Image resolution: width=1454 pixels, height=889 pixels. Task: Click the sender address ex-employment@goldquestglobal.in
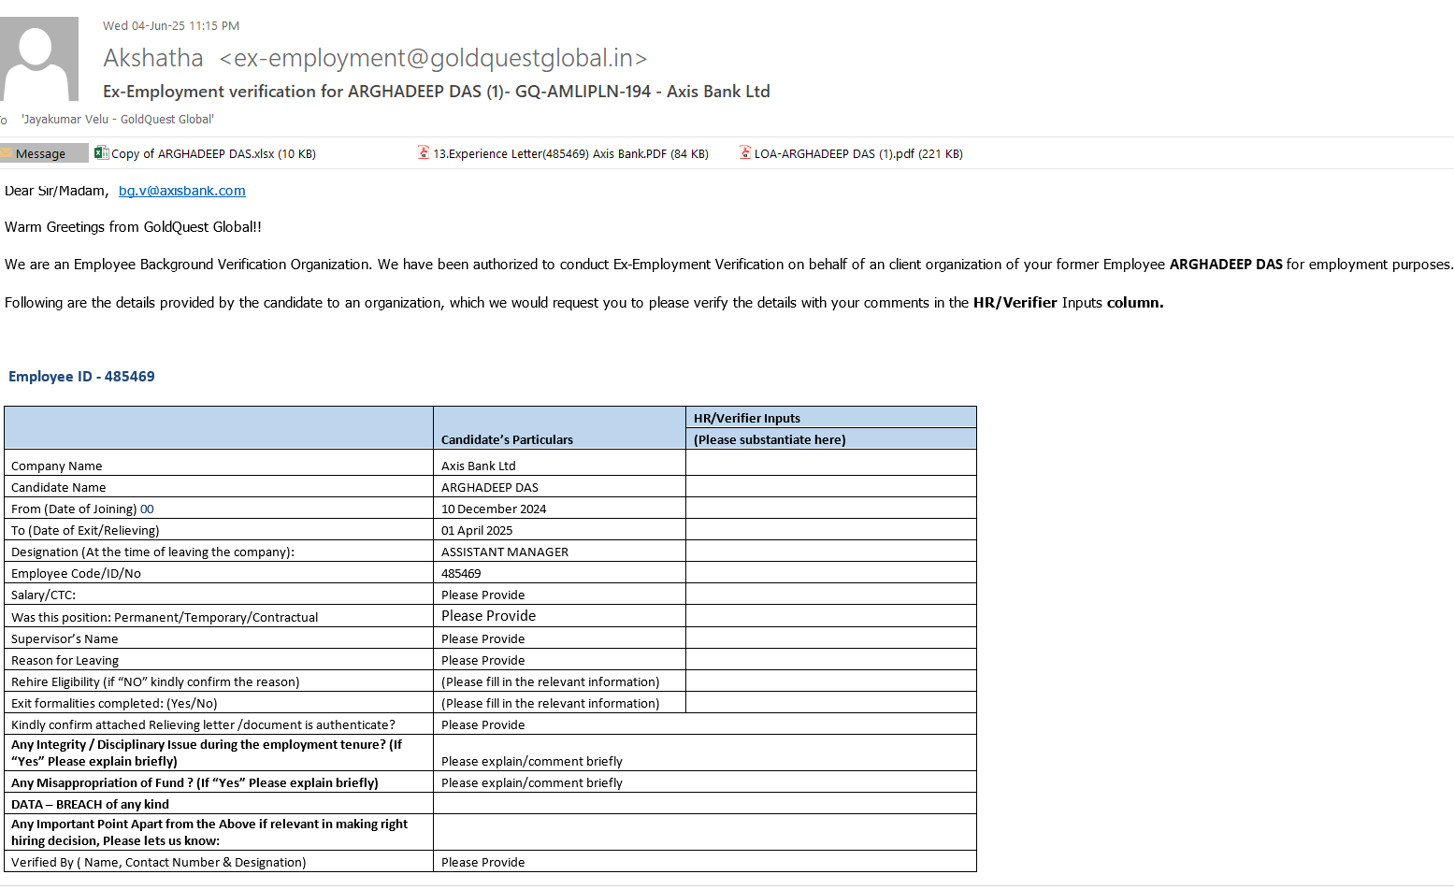pyautogui.click(x=432, y=58)
